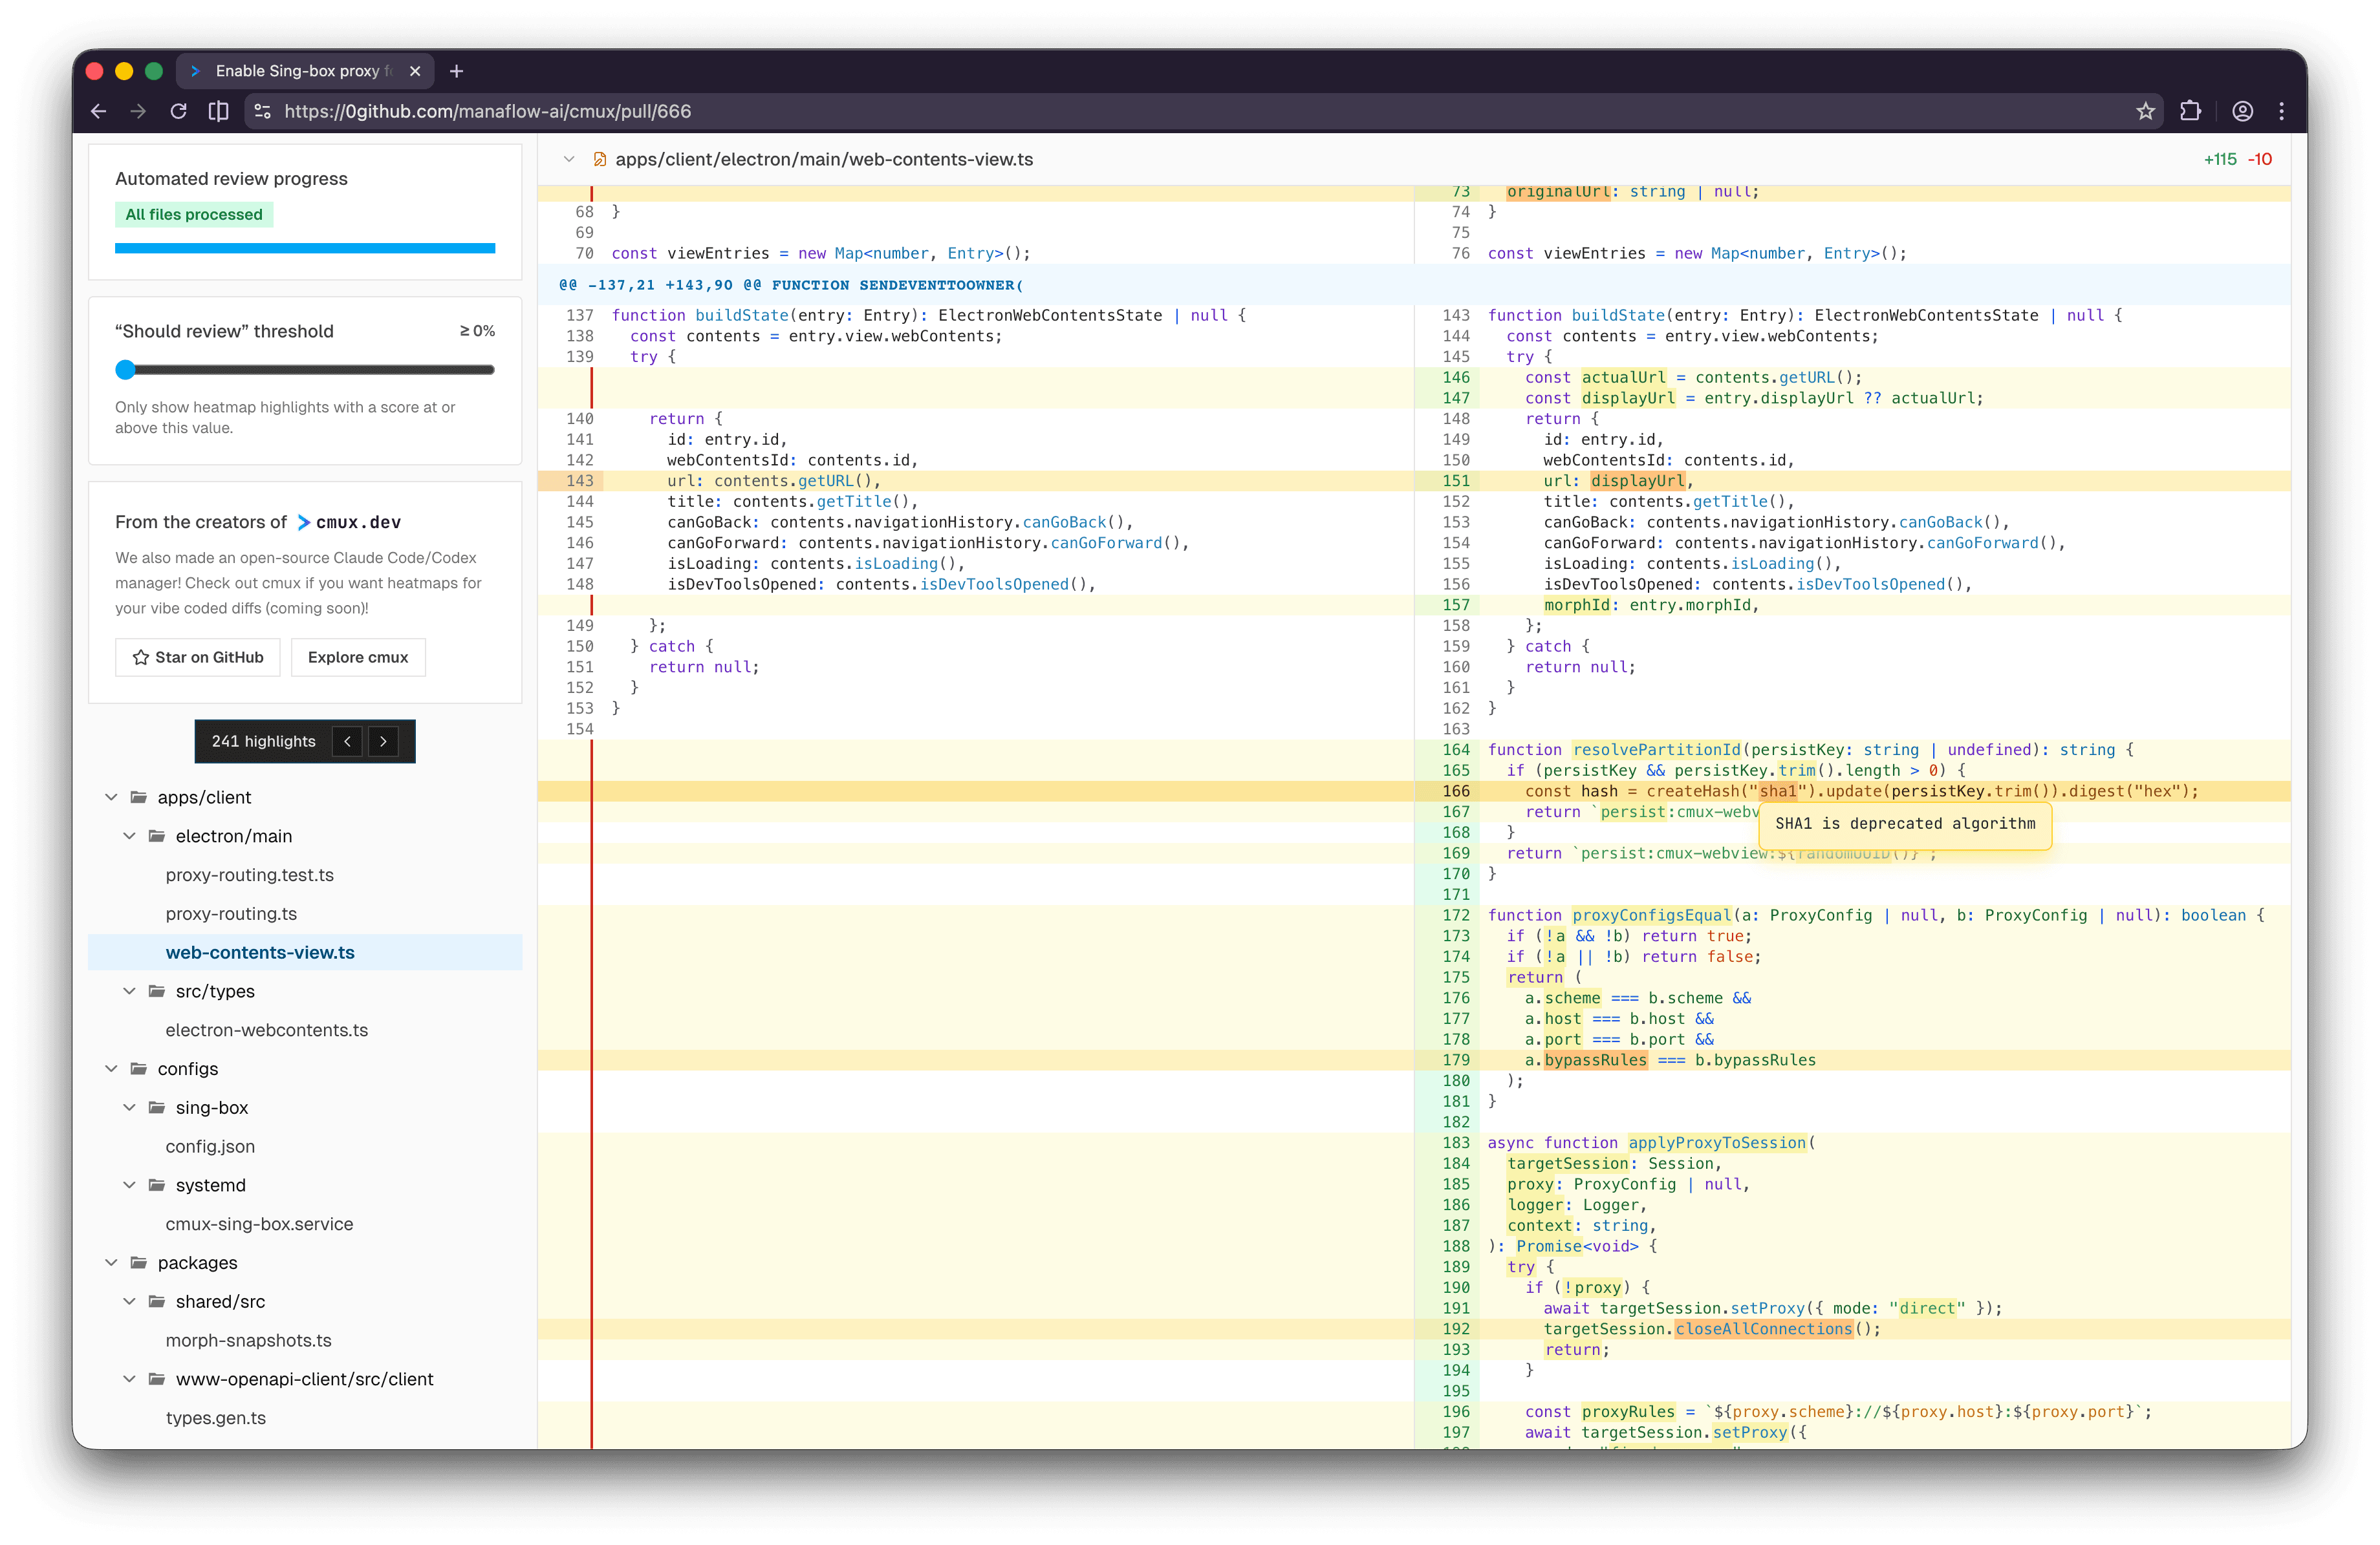Collapse the electron/main folder
This screenshot has height=1545, width=2380.
pyautogui.click(x=129, y=835)
